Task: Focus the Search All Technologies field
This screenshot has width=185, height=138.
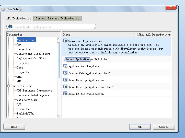Action: (51, 26)
